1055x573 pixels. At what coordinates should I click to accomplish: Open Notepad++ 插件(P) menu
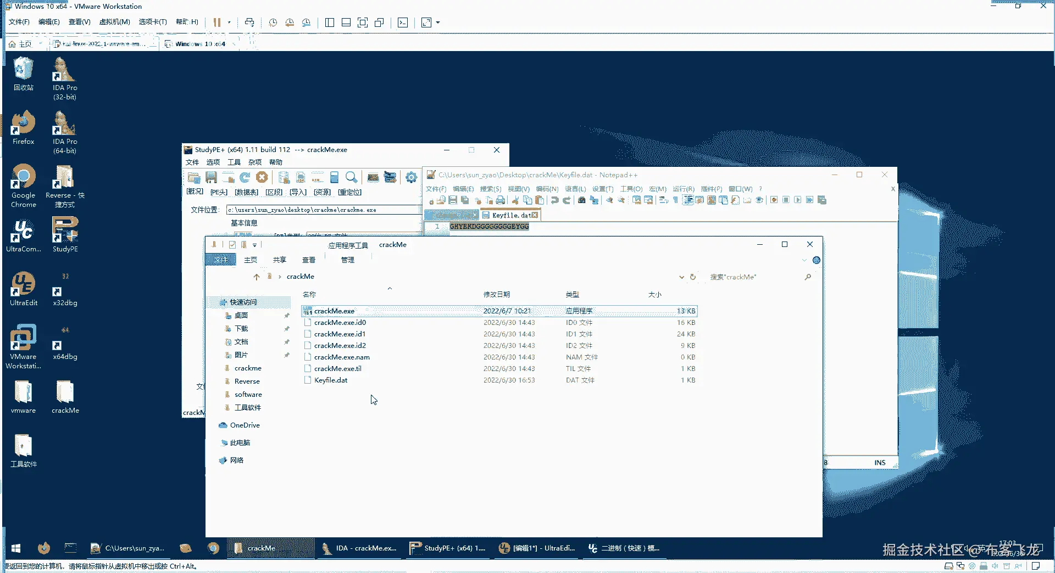pos(712,189)
